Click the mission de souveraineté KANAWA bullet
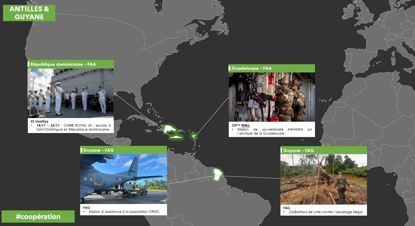 click(272, 131)
